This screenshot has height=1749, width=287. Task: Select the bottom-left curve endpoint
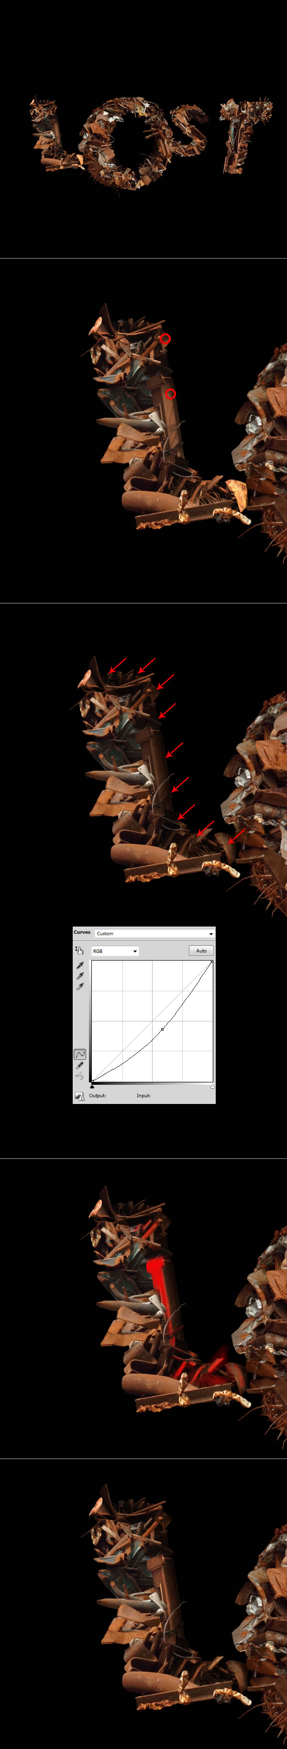point(93,1081)
